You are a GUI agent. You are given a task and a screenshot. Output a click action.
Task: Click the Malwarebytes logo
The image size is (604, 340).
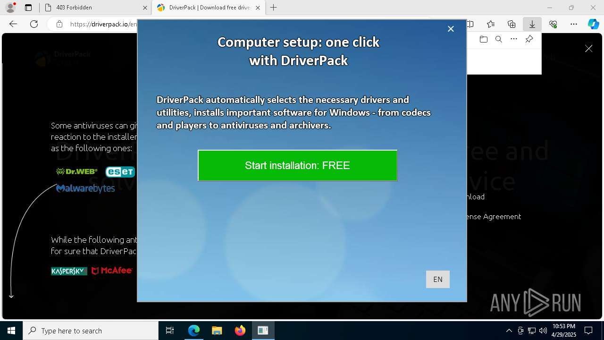85,188
